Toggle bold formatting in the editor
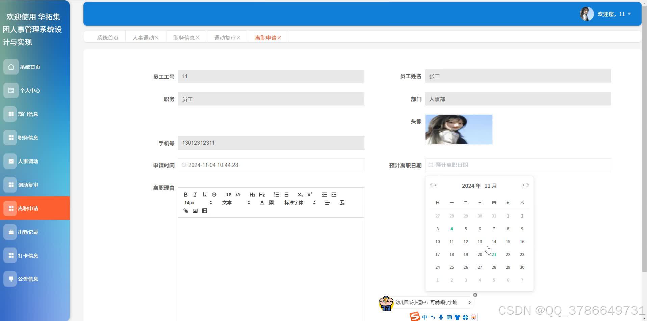Viewport: 647px width, 321px height. tap(186, 195)
